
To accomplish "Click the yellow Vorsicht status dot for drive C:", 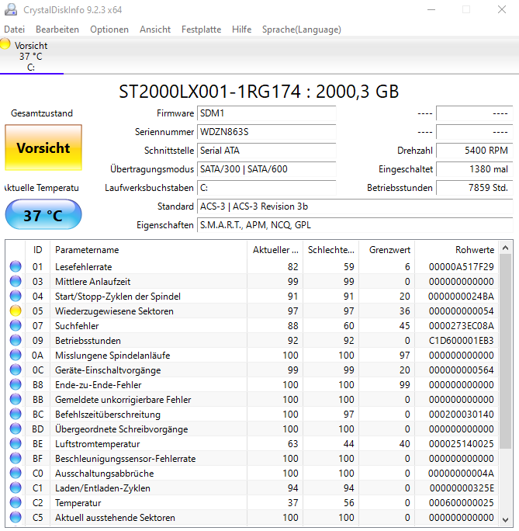I will click(x=5, y=43).
